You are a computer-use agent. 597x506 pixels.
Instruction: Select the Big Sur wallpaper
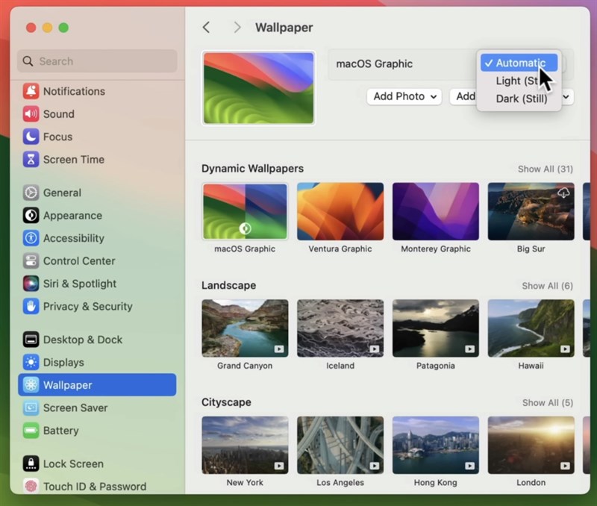click(x=531, y=211)
